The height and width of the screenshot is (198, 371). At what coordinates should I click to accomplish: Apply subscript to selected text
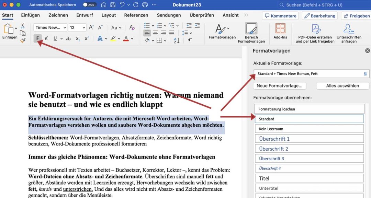(x=78, y=38)
